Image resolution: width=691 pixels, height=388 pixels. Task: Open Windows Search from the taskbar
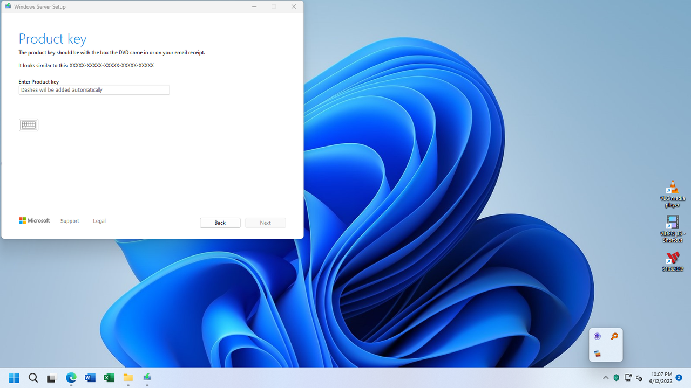pos(33,377)
